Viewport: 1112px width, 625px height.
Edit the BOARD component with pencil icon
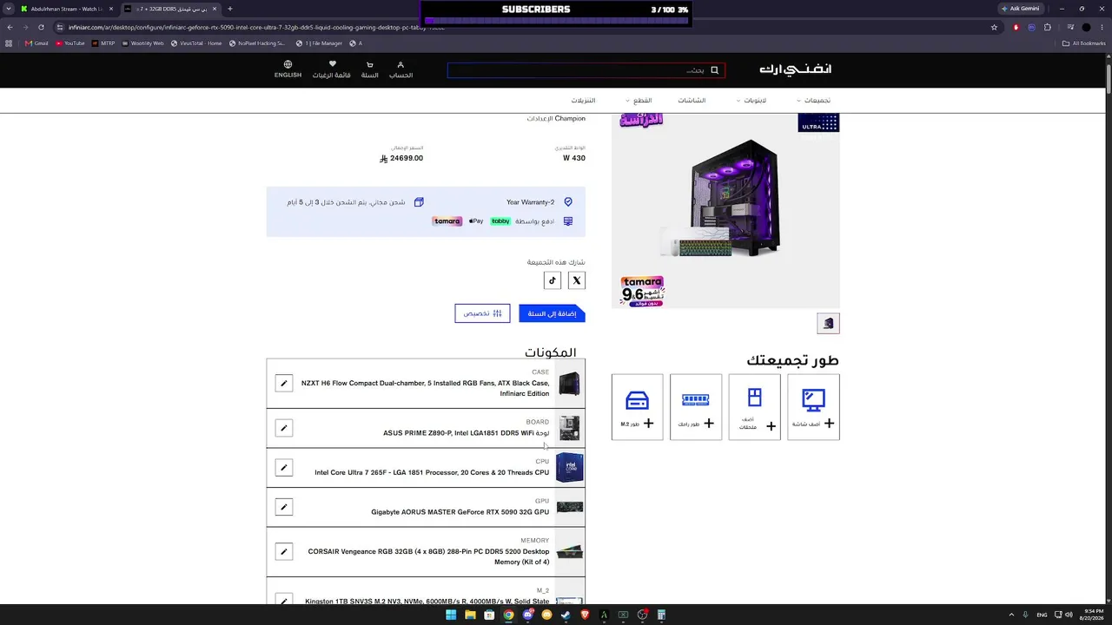click(x=284, y=428)
